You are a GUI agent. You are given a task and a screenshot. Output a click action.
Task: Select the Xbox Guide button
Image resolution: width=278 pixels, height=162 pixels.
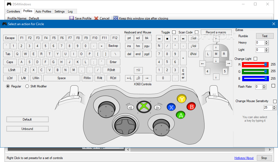point(144,107)
